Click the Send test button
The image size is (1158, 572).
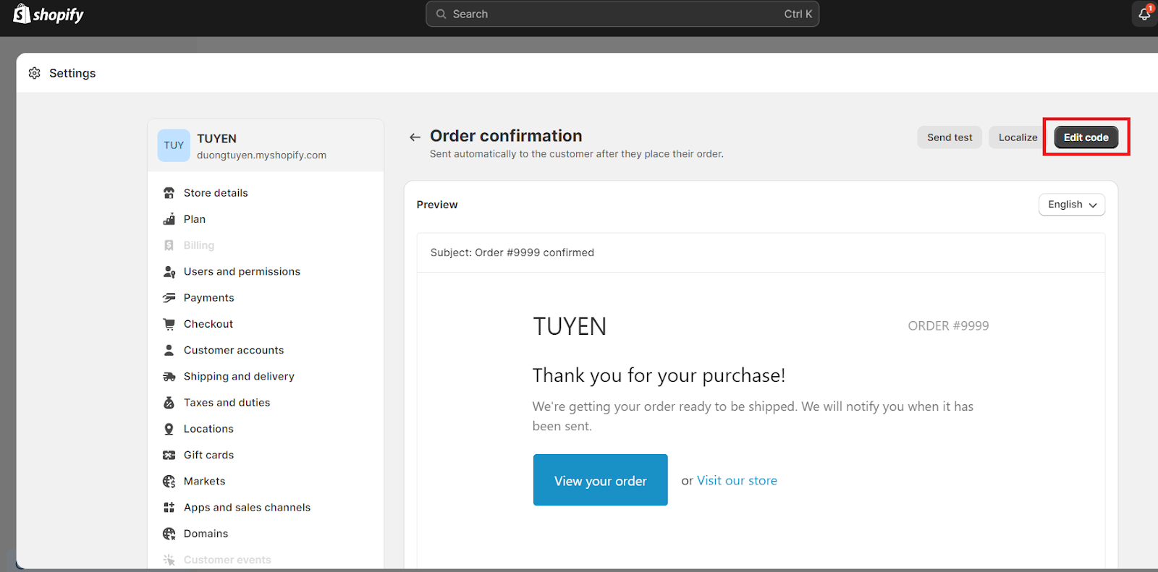(949, 137)
